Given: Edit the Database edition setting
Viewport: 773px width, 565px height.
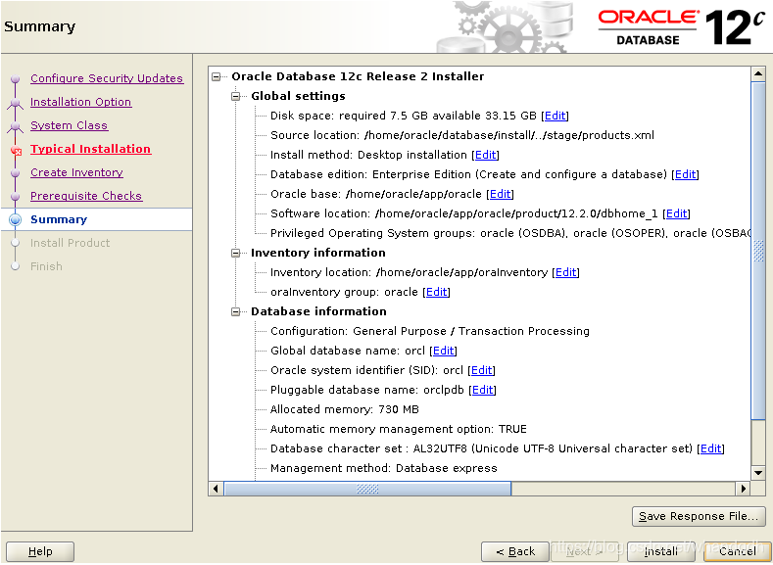Looking at the screenshot, I should click(685, 174).
